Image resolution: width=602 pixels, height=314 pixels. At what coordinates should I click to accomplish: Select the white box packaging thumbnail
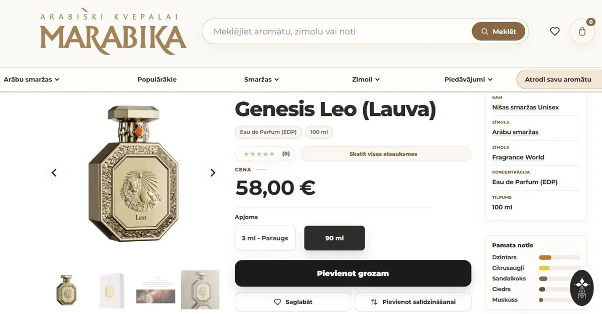pos(111,290)
